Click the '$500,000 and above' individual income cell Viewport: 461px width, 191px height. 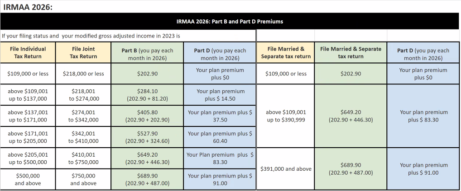(28, 179)
